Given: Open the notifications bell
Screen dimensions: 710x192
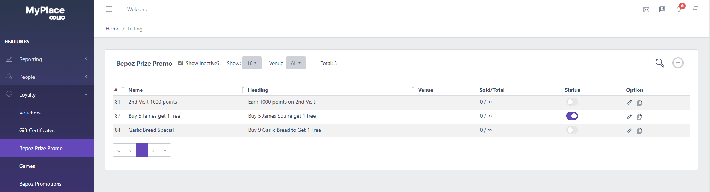Looking at the screenshot, I should click(679, 9).
